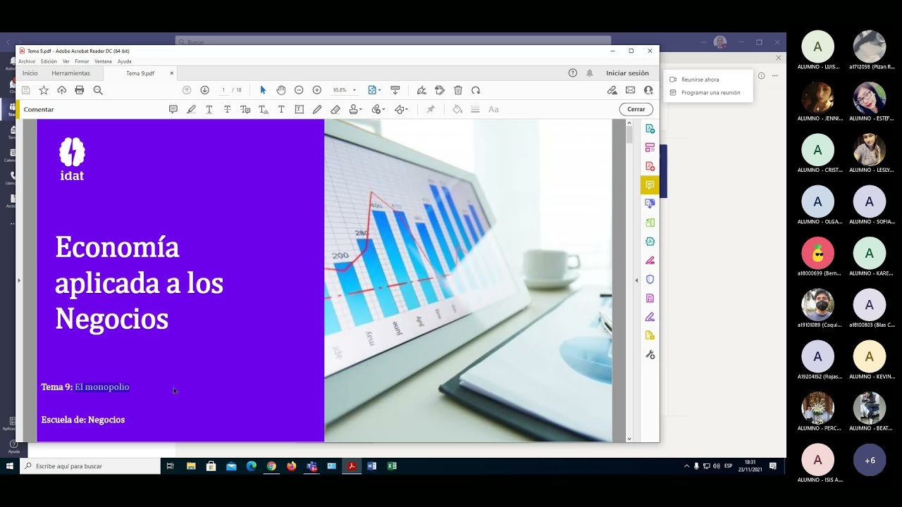Click the vertical scrollbar thumb of the document
Screen dimensions: 902x507
coord(629,133)
